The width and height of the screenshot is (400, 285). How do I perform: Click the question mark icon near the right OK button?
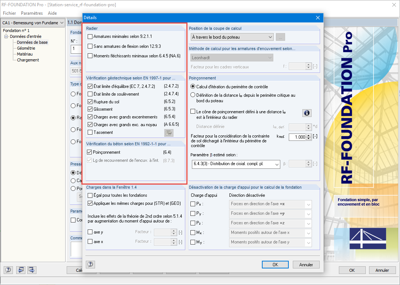(x=91, y=264)
